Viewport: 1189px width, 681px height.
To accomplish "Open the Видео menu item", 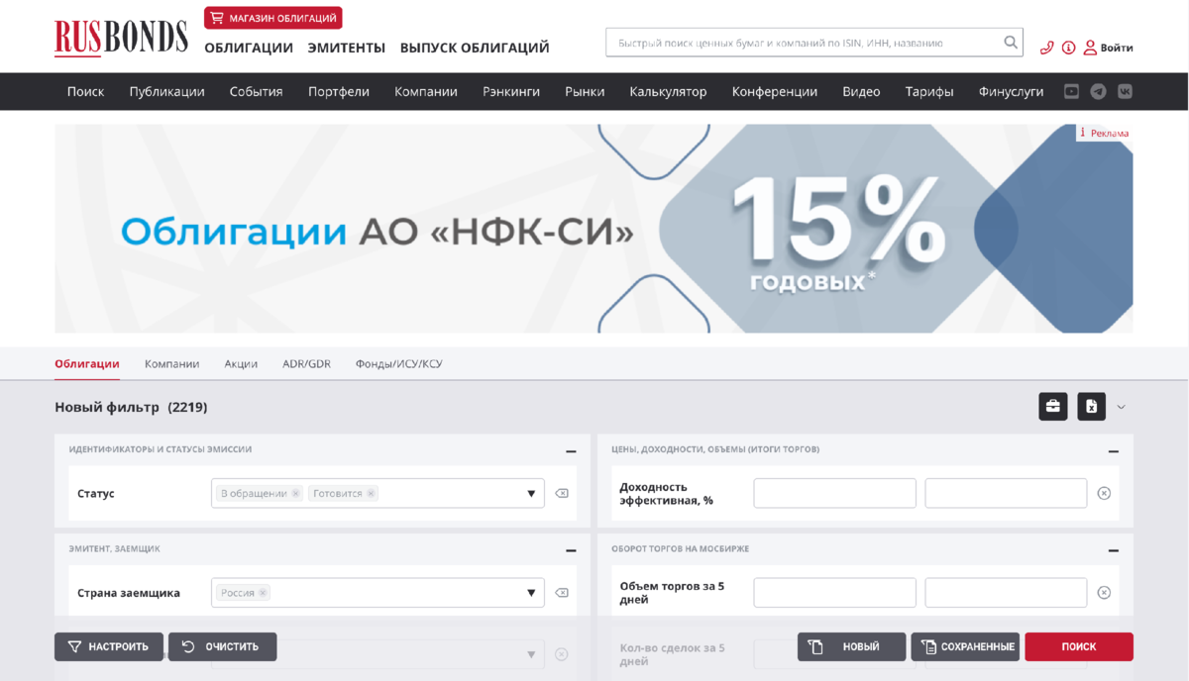I will coord(861,91).
